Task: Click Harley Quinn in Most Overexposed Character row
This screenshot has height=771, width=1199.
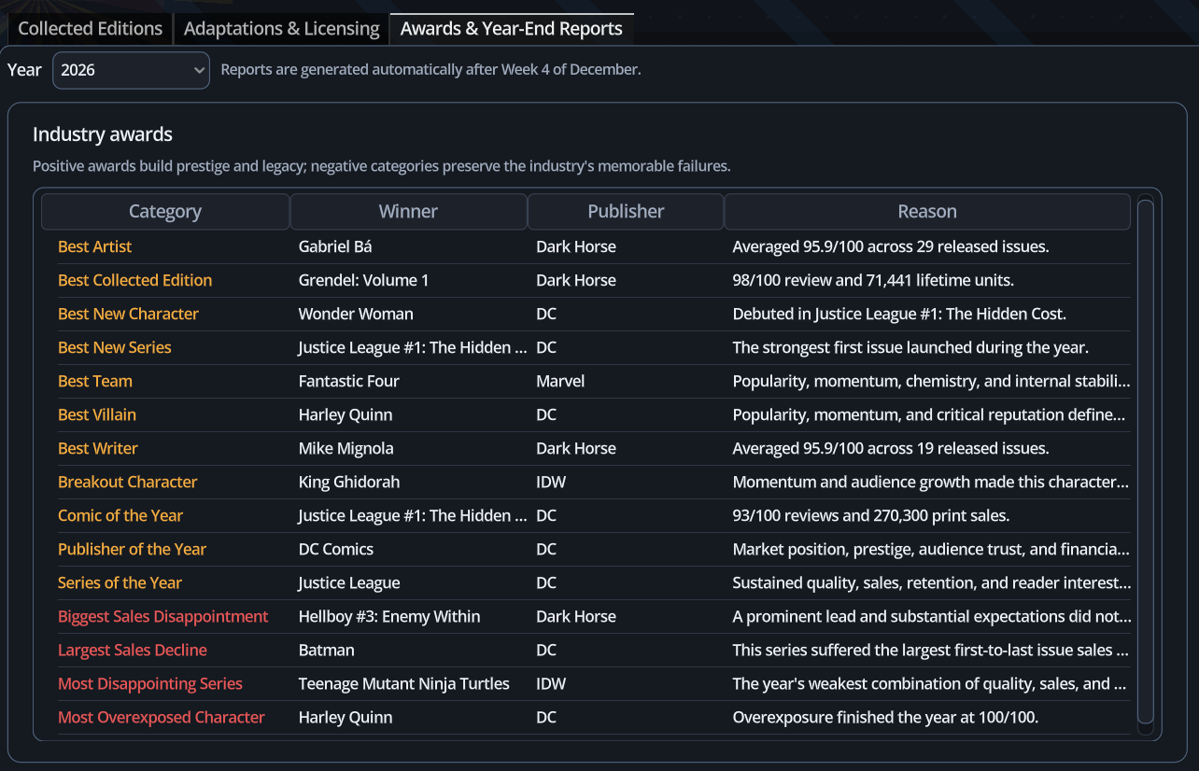Action: [346, 718]
